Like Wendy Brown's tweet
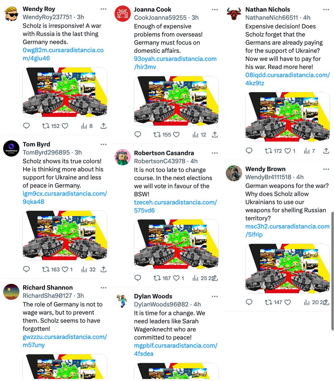This screenshot has width=334, height=381. click(288, 302)
